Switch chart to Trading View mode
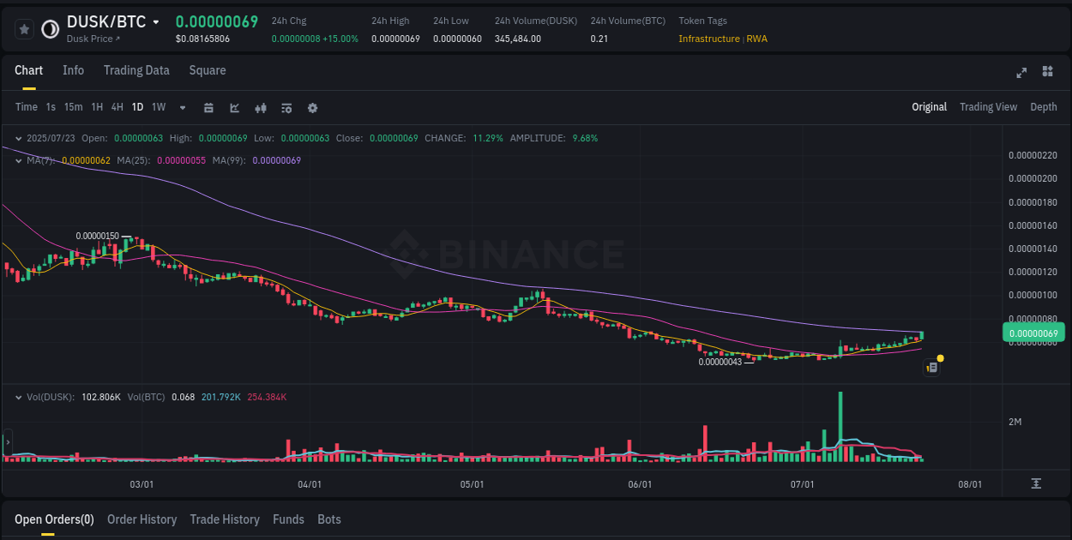This screenshot has width=1072, height=540. click(x=988, y=106)
